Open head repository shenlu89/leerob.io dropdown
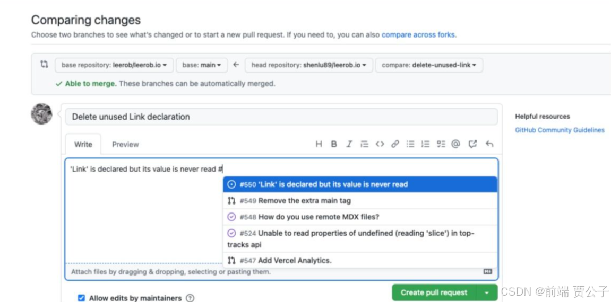 click(308, 65)
